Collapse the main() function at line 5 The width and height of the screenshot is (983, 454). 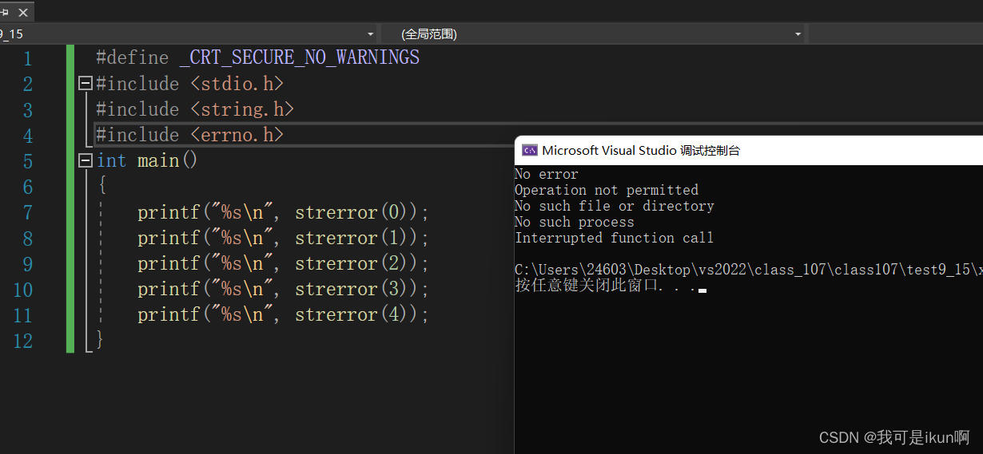[x=86, y=160]
